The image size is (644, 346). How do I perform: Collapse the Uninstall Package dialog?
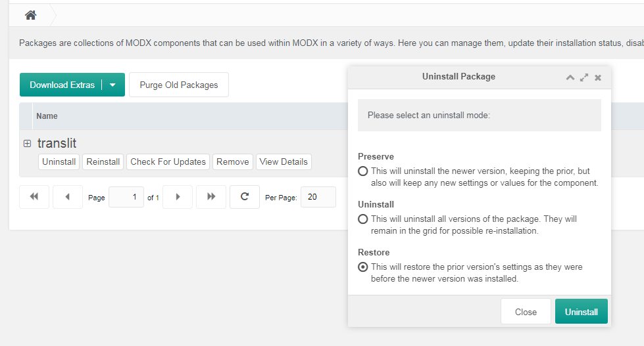tap(570, 77)
